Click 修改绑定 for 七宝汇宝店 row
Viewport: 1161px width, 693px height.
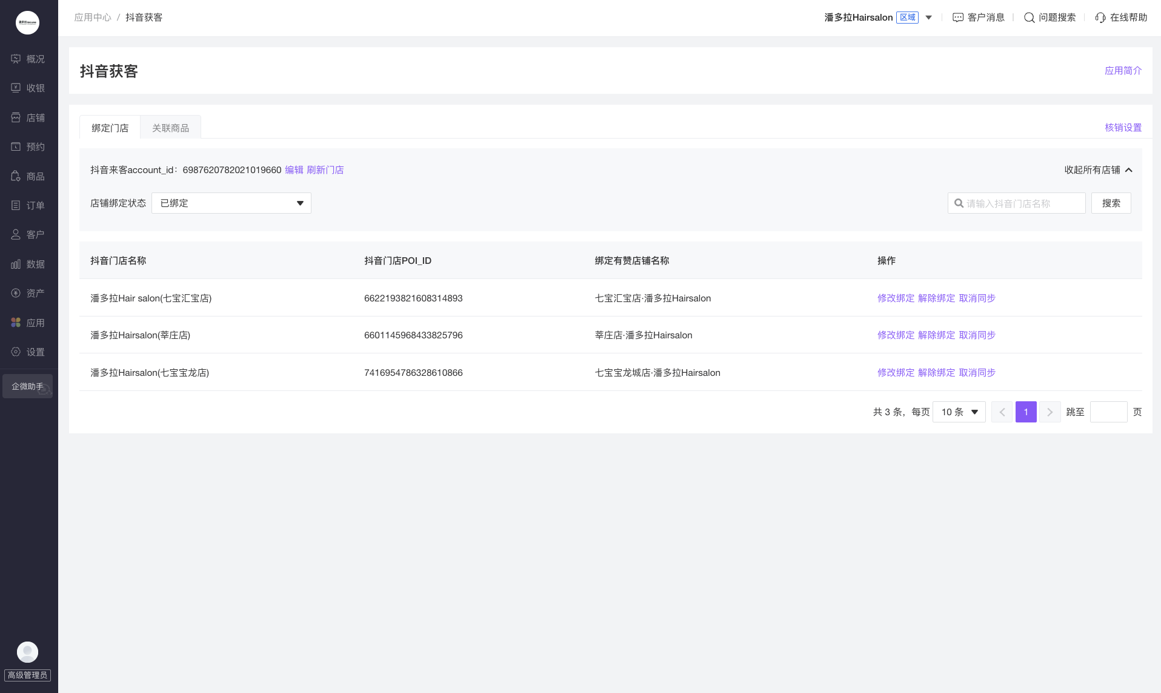click(896, 298)
